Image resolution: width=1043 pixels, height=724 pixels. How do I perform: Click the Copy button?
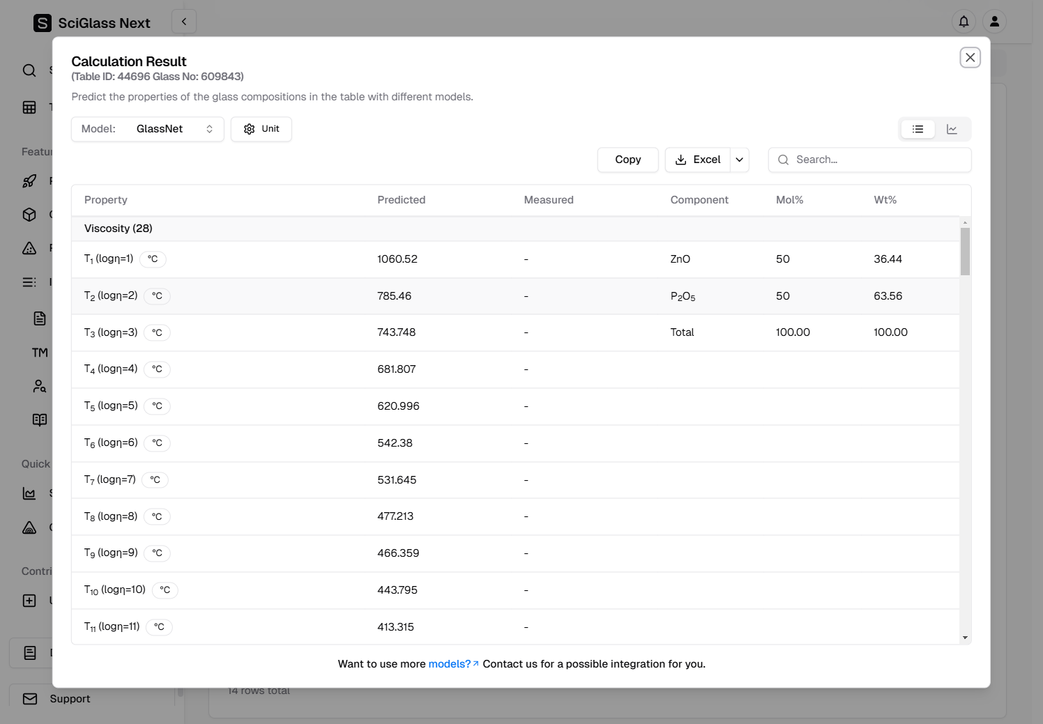[x=627, y=160]
